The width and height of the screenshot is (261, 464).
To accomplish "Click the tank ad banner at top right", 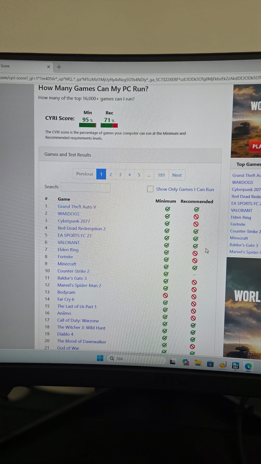I will pyautogui.click(x=246, y=121).
